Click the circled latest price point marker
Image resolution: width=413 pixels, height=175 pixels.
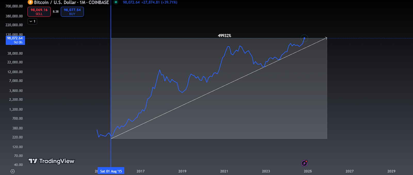[304, 38]
